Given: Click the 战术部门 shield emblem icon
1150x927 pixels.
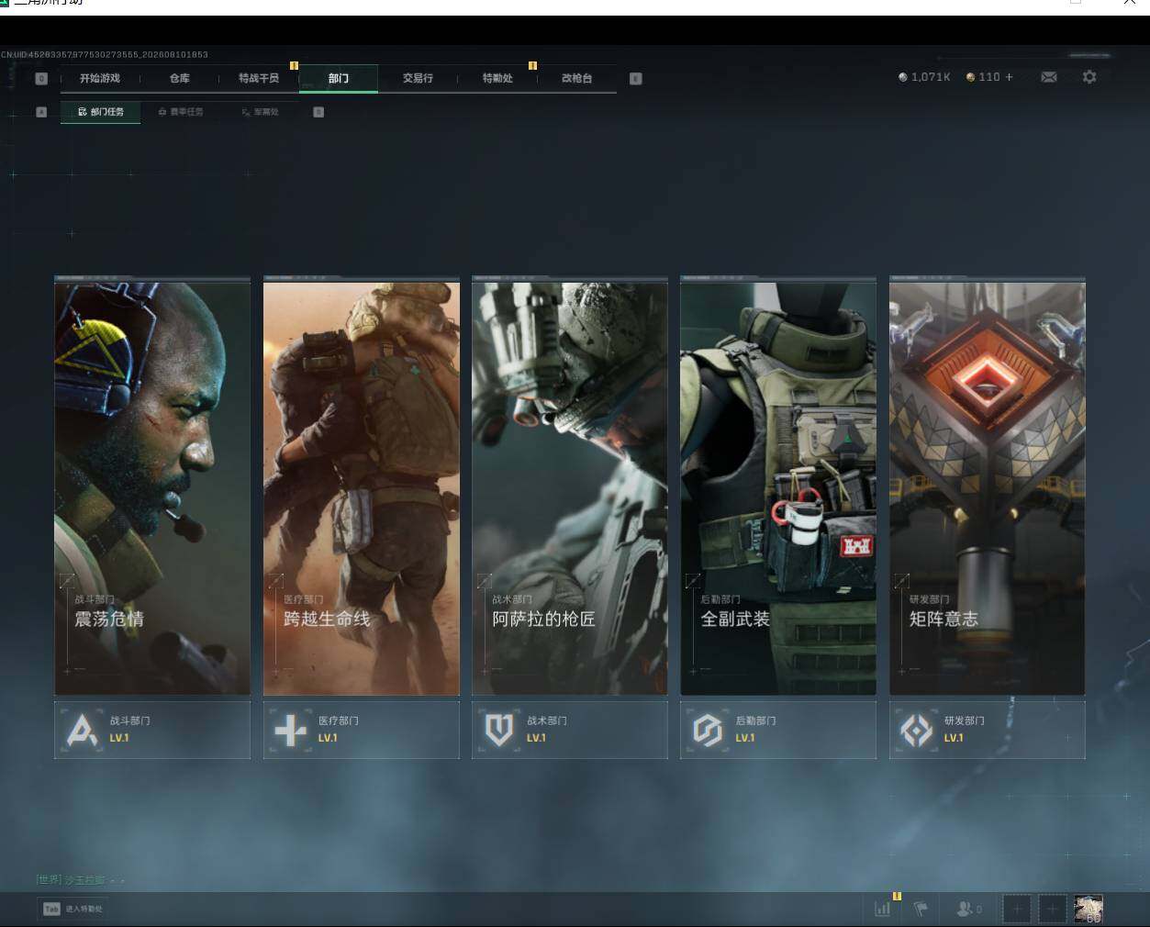Looking at the screenshot, I should click(498, 731).
